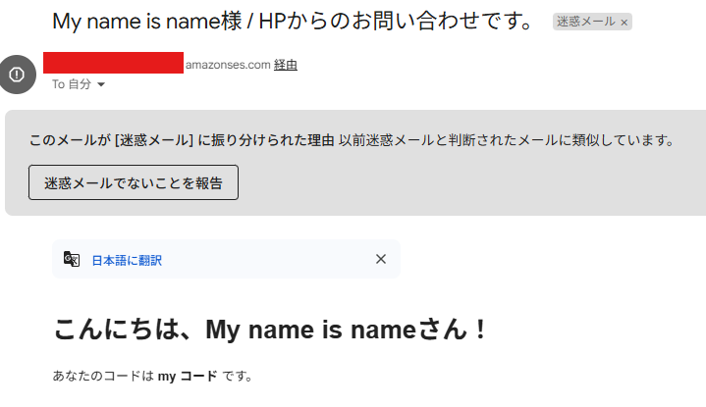Open the 経由 link next to amazonses.com
The width and height of the screenshot is (706, 407).
pyautogui.click(x=286, y=65)
